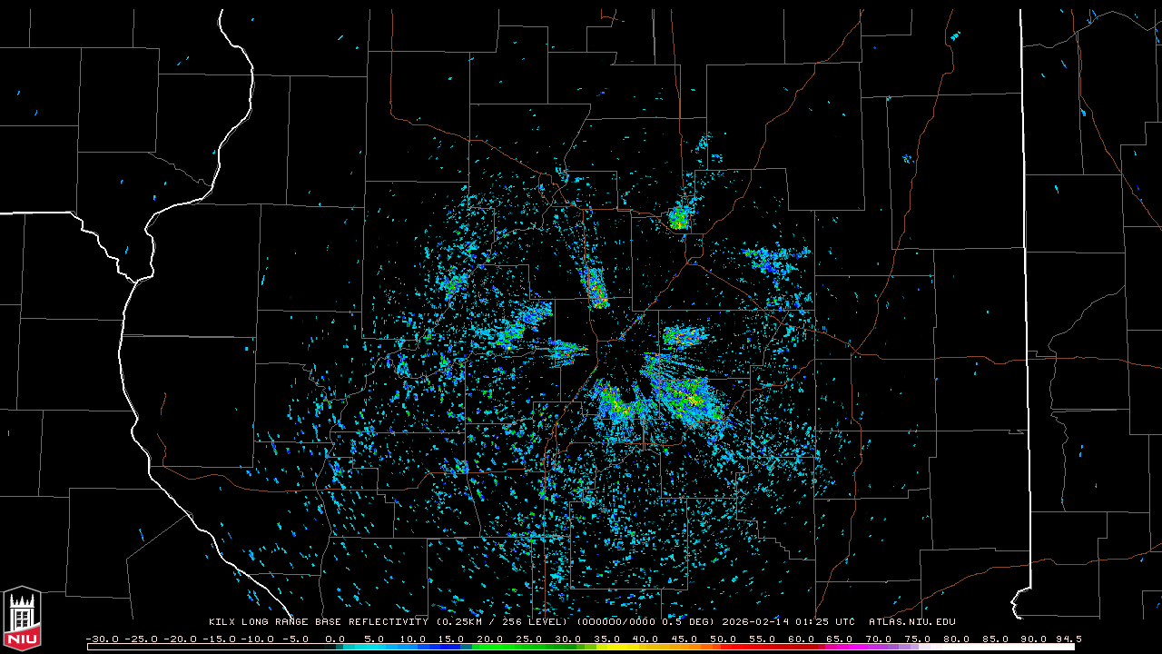Click the 70.0 scale label
1162x654 pixels.
[880, 639]
